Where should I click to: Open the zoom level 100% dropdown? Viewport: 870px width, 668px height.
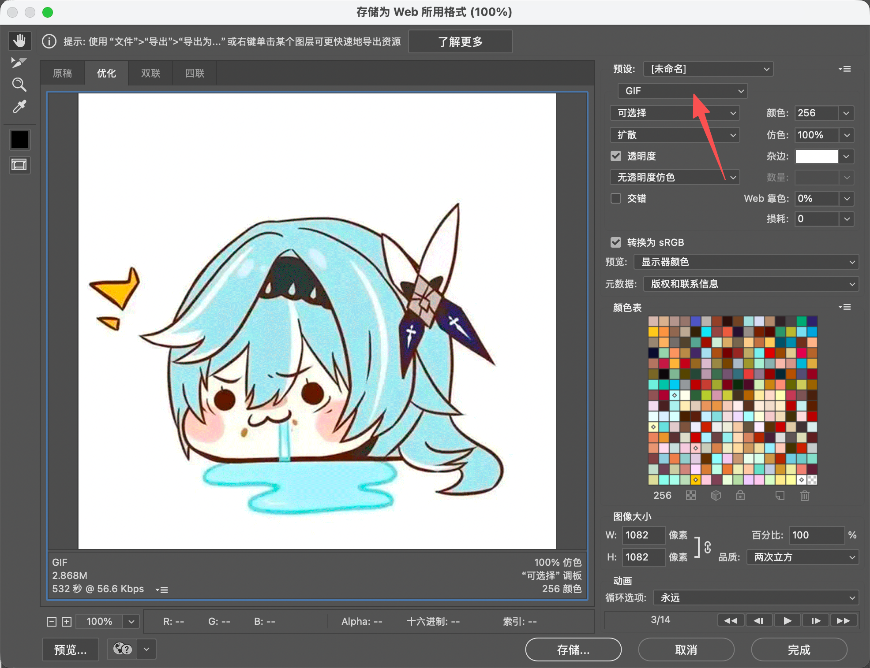pos(131,622)
